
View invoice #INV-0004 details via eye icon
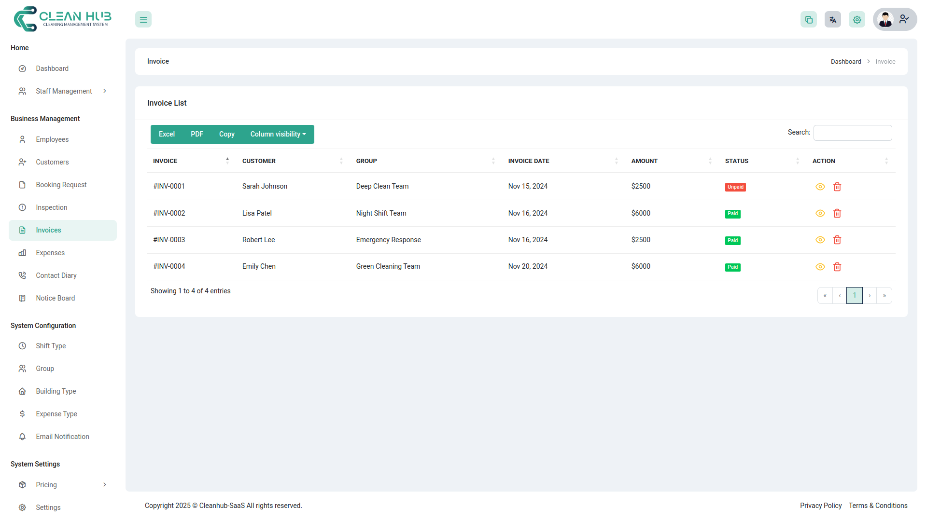pos(820,267)
